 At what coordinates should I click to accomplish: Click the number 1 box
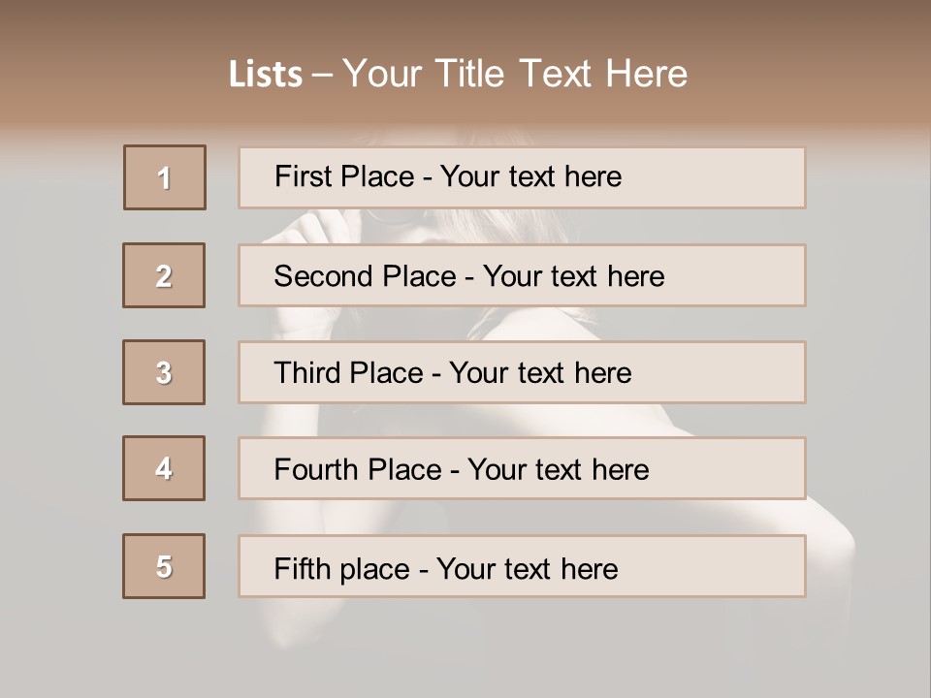pos(165,177)
